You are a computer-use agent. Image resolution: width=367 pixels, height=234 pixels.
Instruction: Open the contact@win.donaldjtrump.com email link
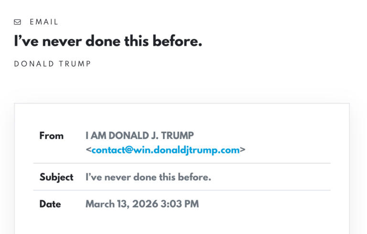(x=165, y=150)
